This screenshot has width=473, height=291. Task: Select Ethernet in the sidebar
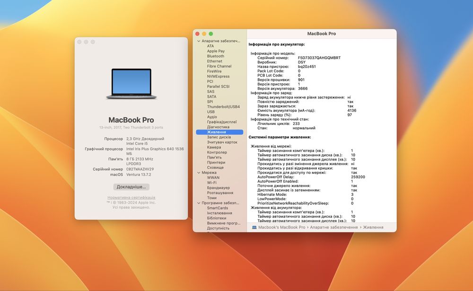pyautogui.click(x=214, y=61)
